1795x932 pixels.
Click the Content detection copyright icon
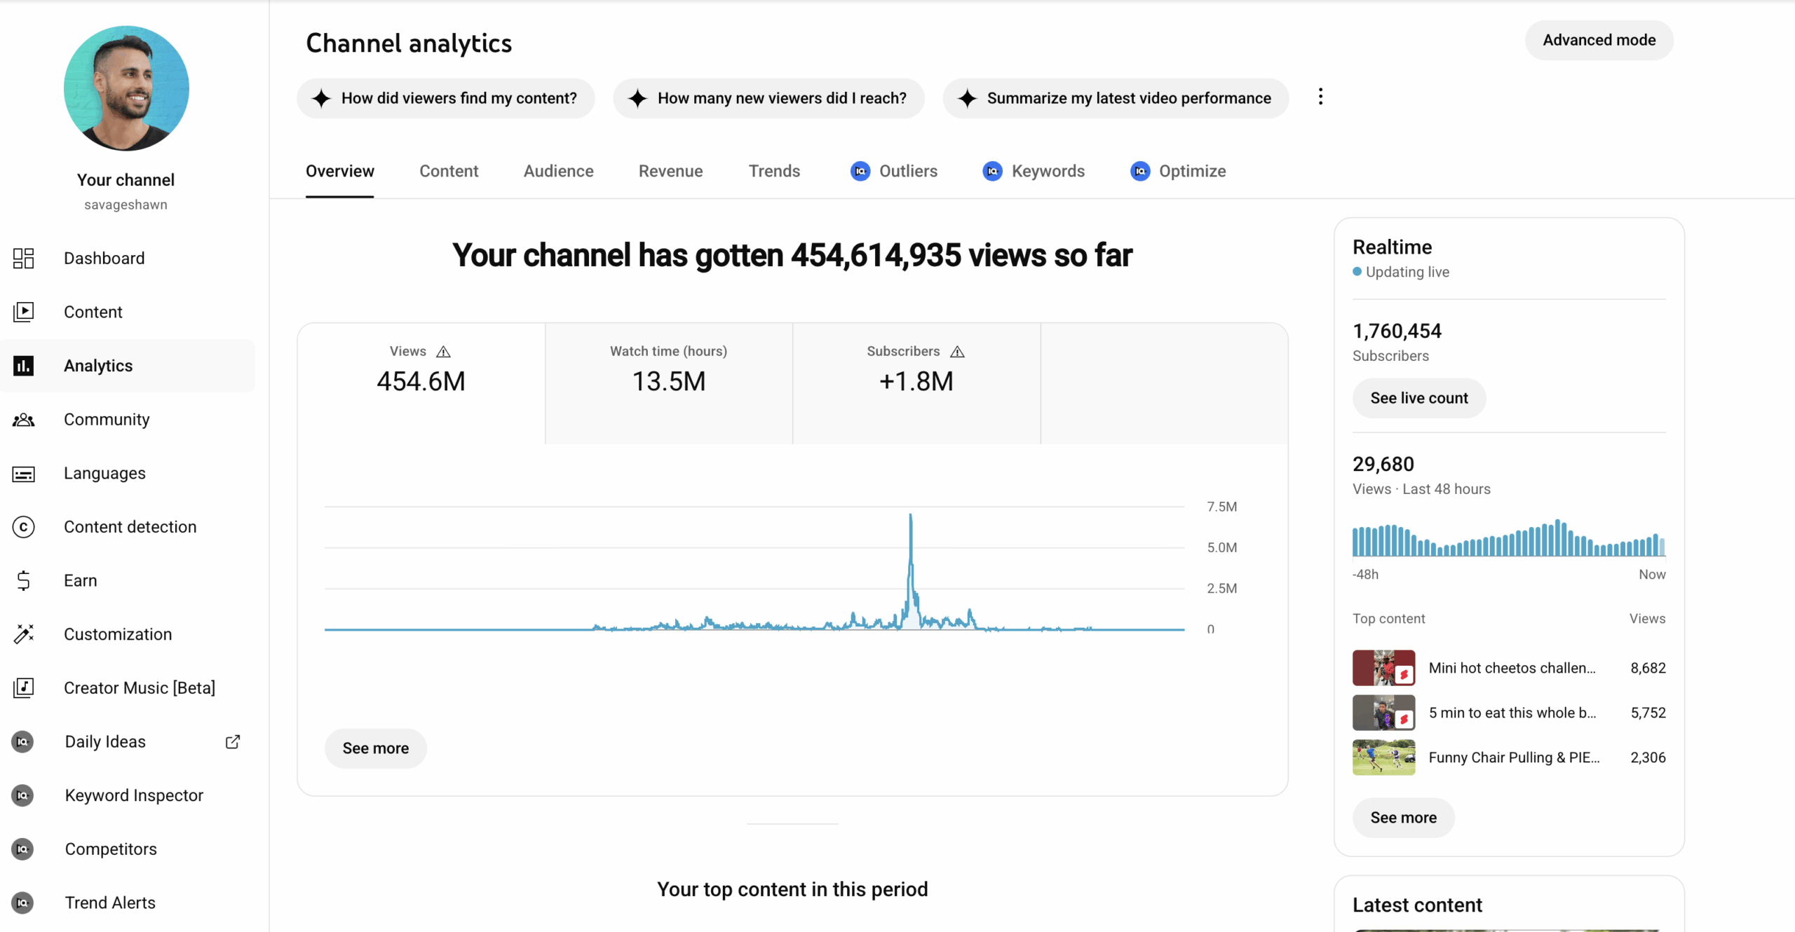(23, 527)
